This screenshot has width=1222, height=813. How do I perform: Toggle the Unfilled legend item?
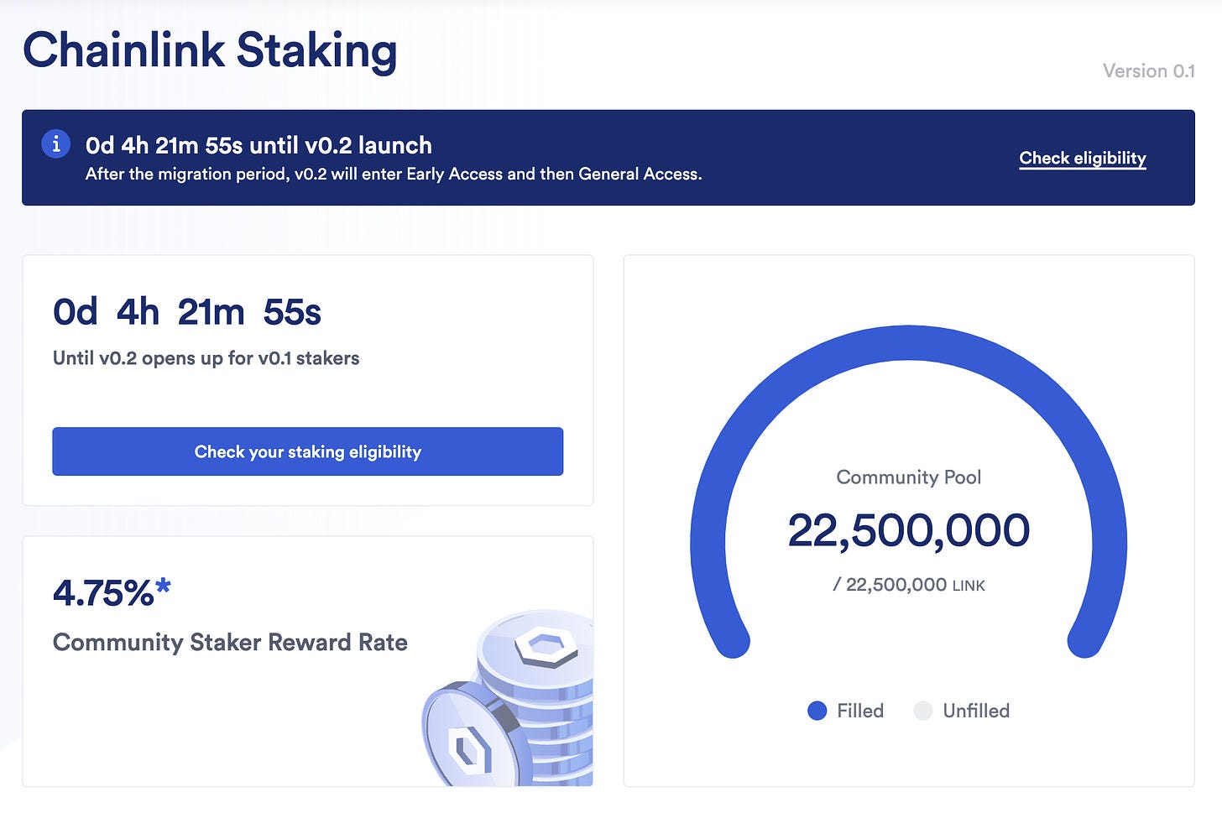[x=961, y=711]
